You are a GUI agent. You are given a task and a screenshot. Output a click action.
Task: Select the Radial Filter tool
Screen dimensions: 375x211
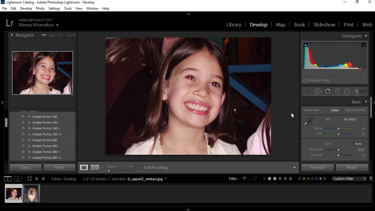[x=347, y=91]
